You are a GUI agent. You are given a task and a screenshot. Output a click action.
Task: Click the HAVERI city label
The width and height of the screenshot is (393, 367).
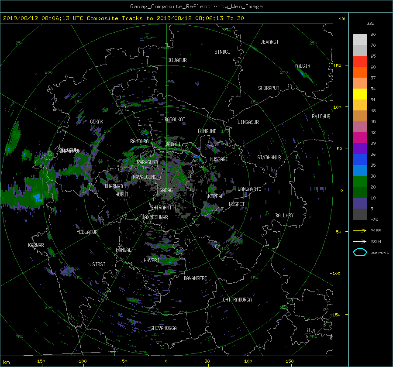(x=152, y=261)
